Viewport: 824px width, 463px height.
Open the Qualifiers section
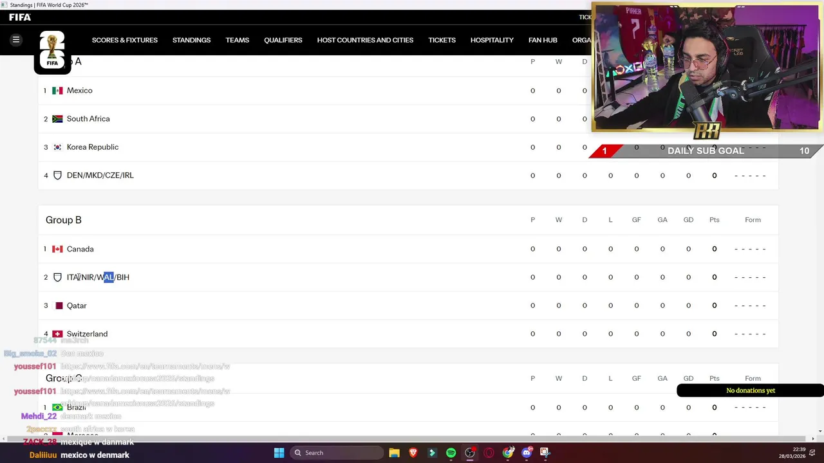pos(283,40)
